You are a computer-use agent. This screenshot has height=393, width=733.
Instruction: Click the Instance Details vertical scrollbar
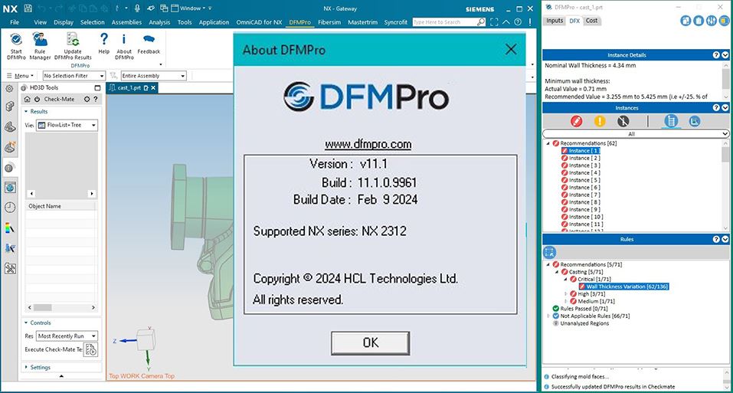[x=725, y=81]
